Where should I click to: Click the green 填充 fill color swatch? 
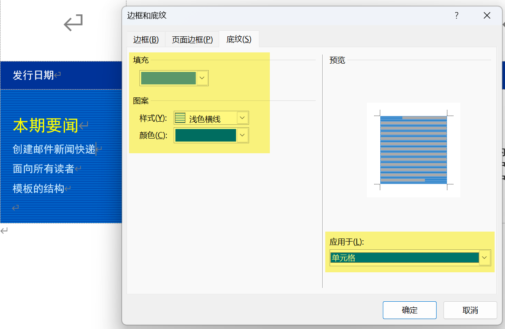[168, 78]
